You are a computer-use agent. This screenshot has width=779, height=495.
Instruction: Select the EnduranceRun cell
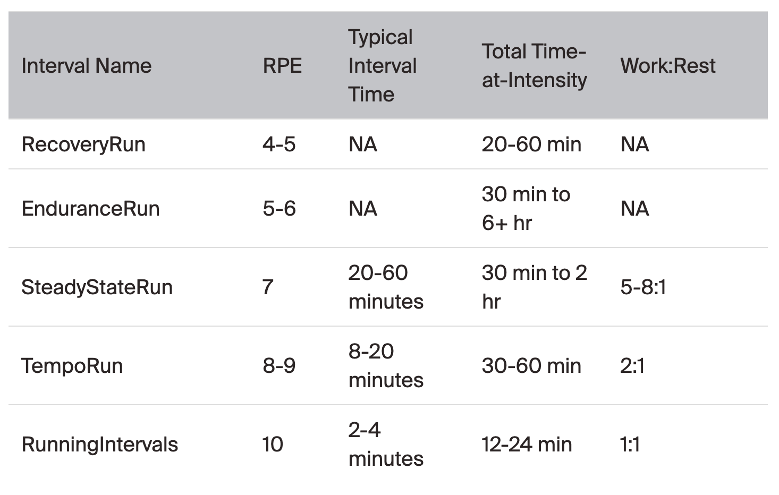tap(90, 209)
